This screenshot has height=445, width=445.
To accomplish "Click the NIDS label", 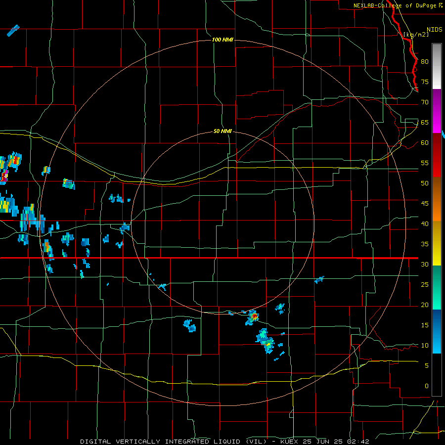I will pyautogui.click(x=435, y=30).
